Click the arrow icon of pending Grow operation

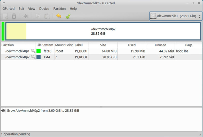click(x=3, y=111)
